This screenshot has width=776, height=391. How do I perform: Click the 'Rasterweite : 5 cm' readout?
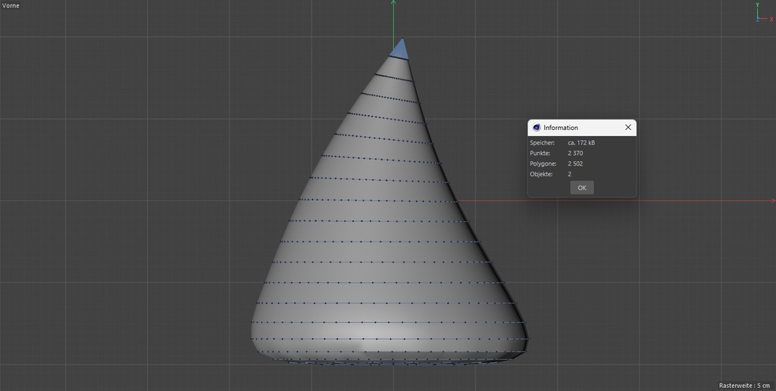click(744, 386)
